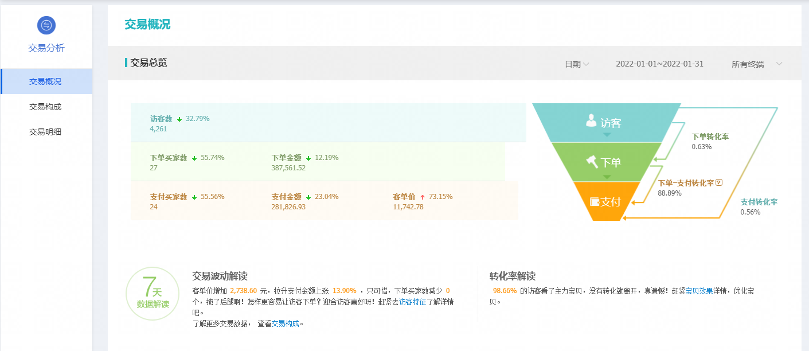Click the gavel icon in 下单 funnel section
809x351 pixels.
pos(592,162)
